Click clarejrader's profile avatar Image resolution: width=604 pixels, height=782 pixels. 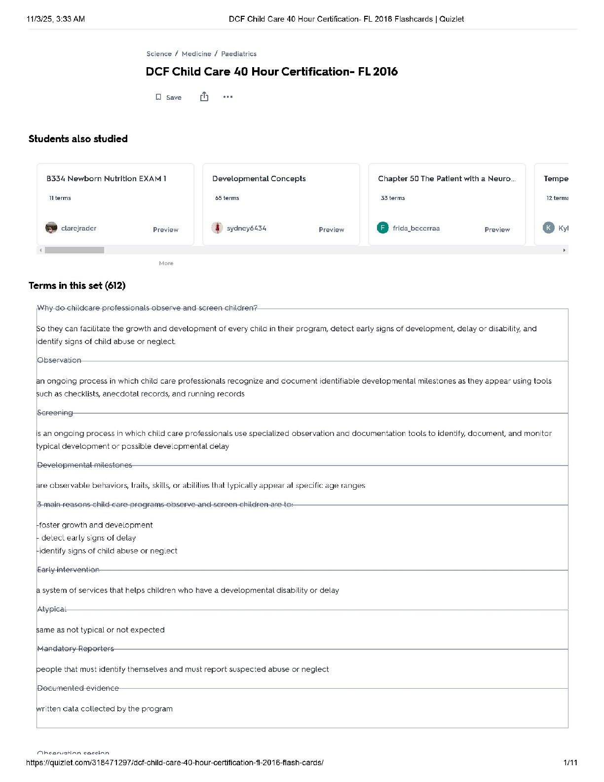coord(51,228)
